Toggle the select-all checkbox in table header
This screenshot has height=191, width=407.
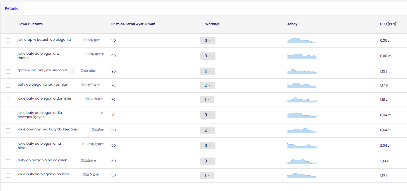(x=8, y=24)
